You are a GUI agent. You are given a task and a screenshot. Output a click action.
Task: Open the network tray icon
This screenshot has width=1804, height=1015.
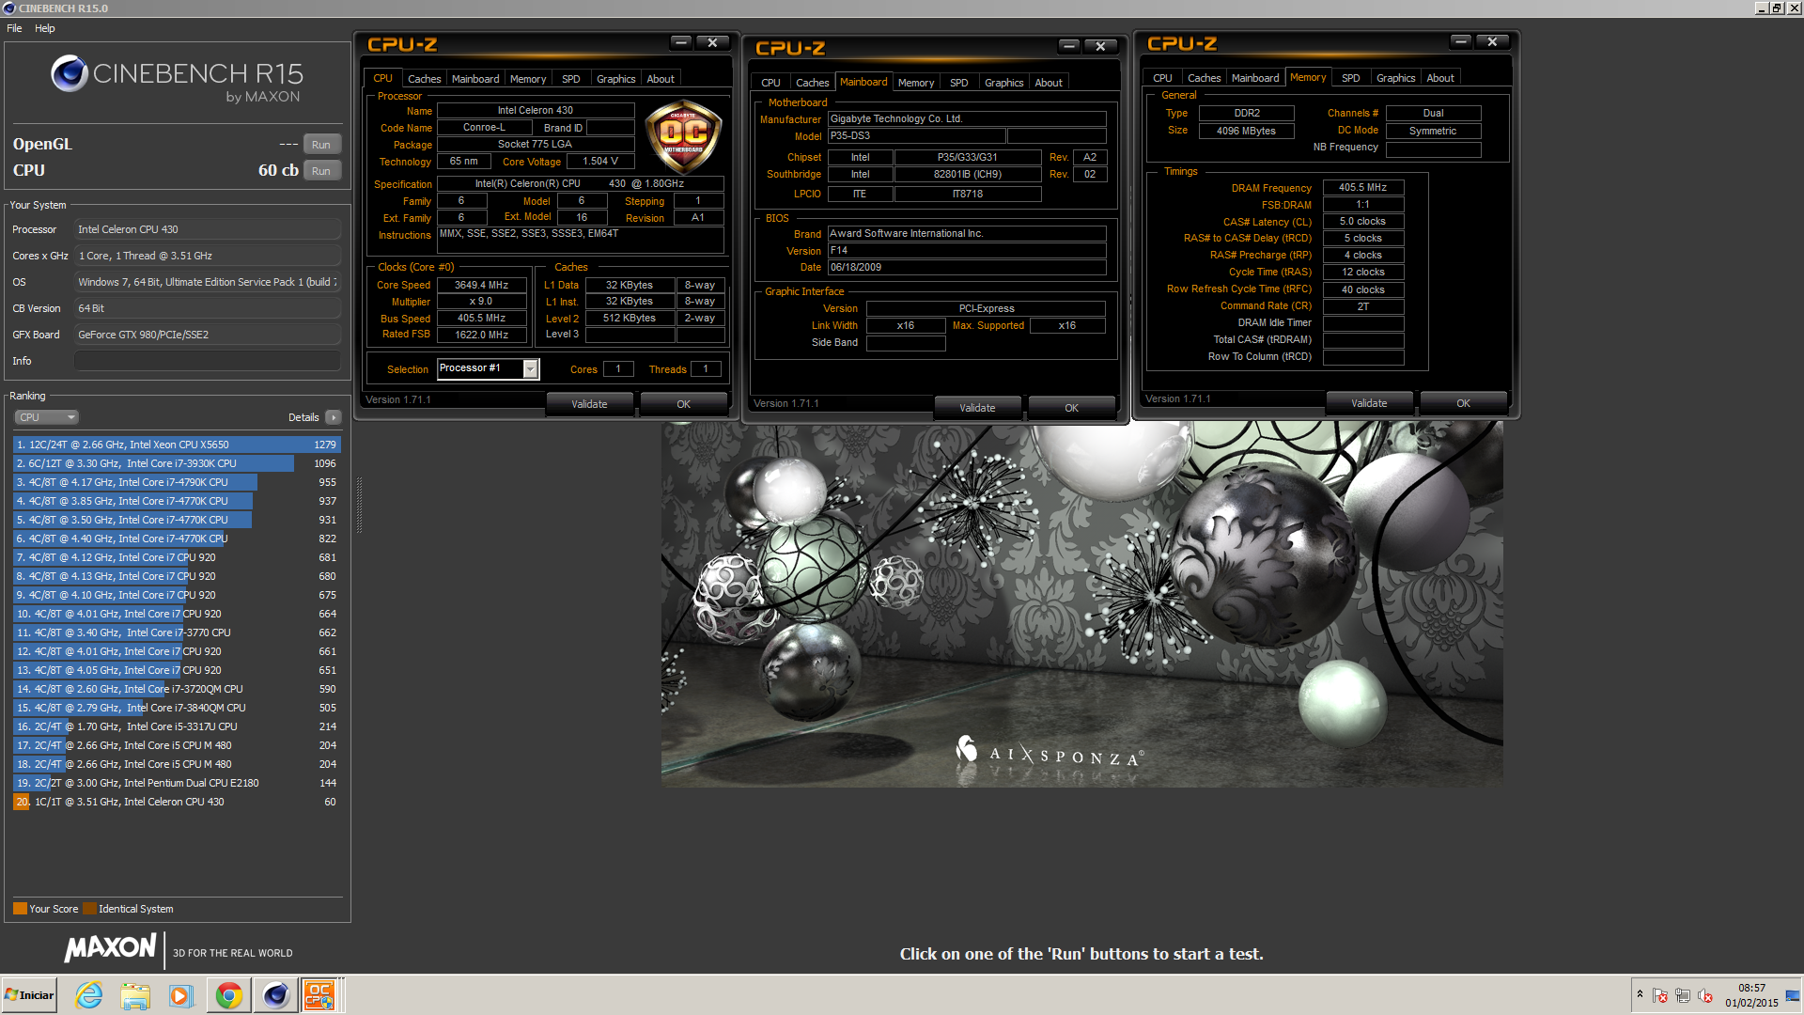tap(1683, 995)
